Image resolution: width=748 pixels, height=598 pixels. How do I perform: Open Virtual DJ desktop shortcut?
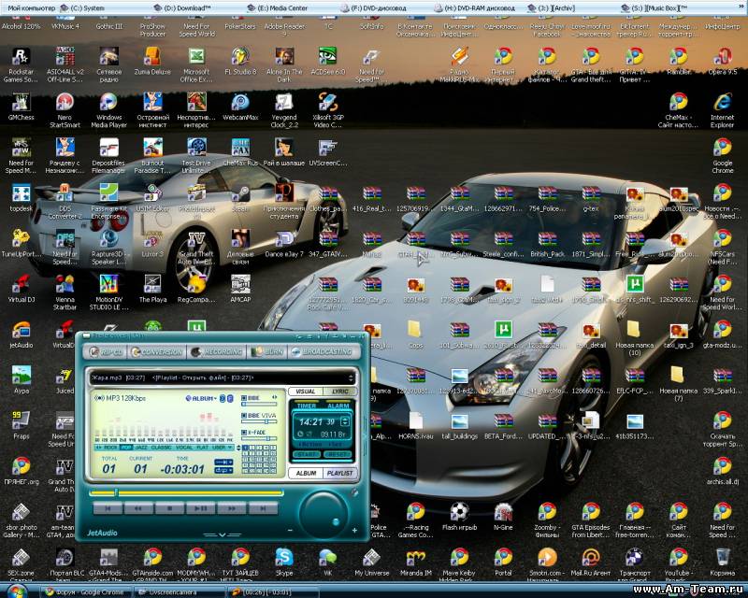(x=21, y=289)
